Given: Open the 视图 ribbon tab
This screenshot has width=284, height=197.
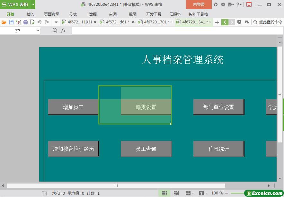Looking at the screenshot, I should click(x=132, y=14).
